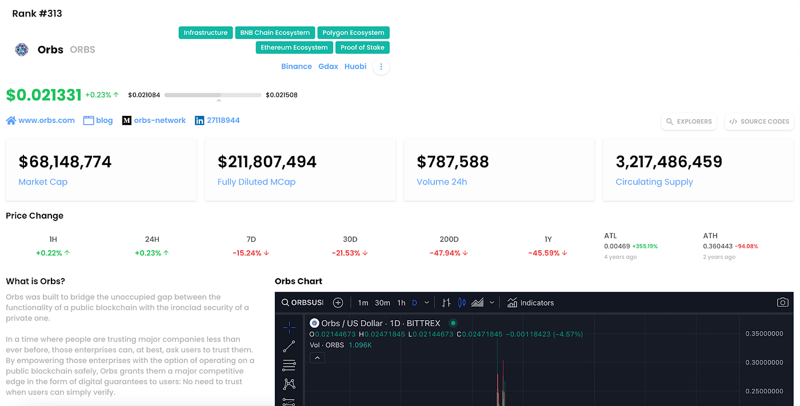Select the Fib Retracement lines tool
800x406 pixels.
coord(289,365)
